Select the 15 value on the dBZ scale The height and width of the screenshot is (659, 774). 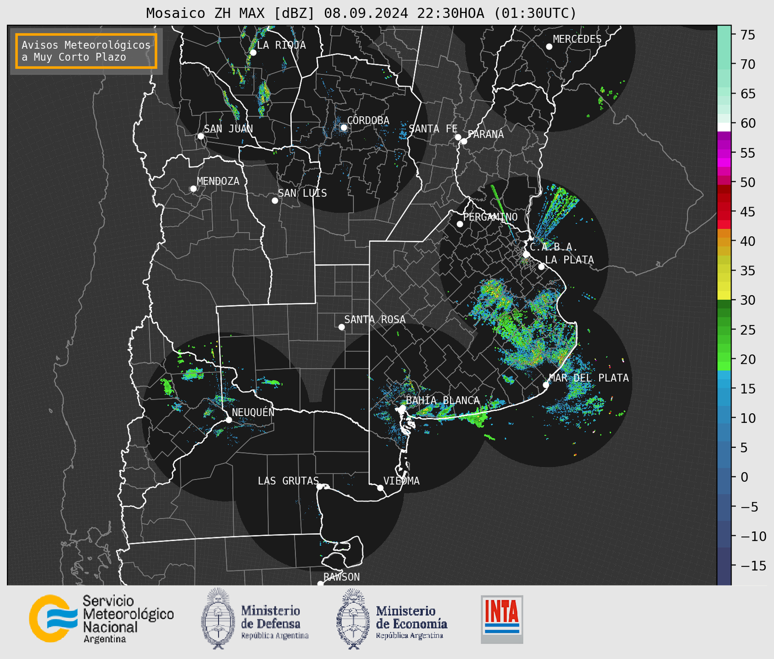[x=747, y=389]
